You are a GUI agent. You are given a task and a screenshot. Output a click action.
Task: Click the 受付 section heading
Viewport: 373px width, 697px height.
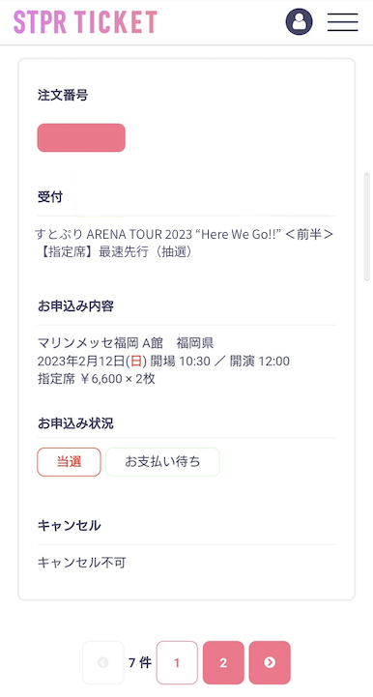coord(50,197)
